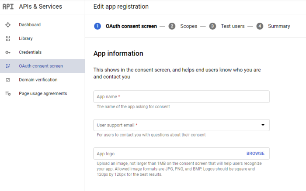Jump to step 4 number circle

pyautogui.click(x=260, y=26)
